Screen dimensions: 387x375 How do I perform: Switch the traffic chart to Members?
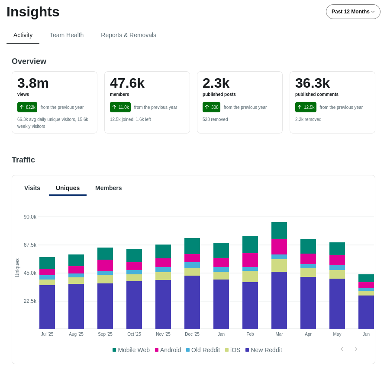tap(108, 188)
